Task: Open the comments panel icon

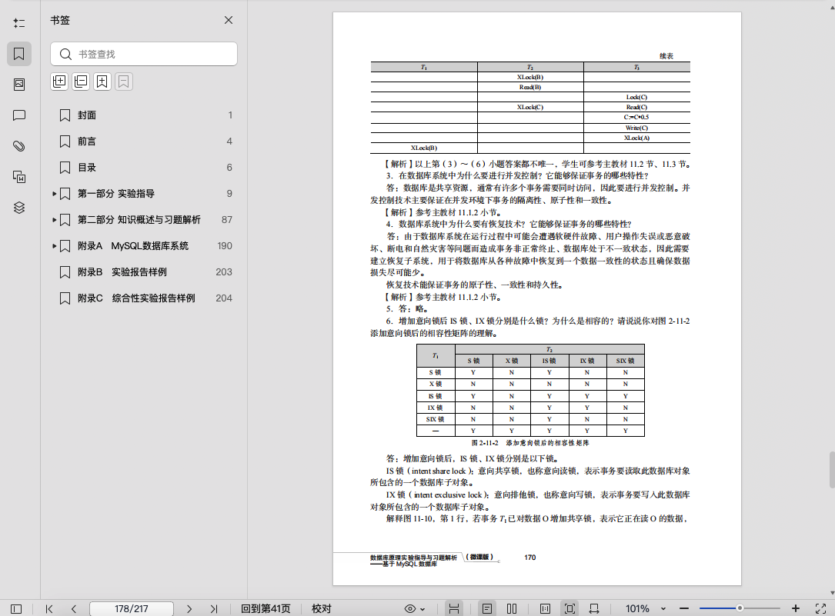Action: pos(19,115)
